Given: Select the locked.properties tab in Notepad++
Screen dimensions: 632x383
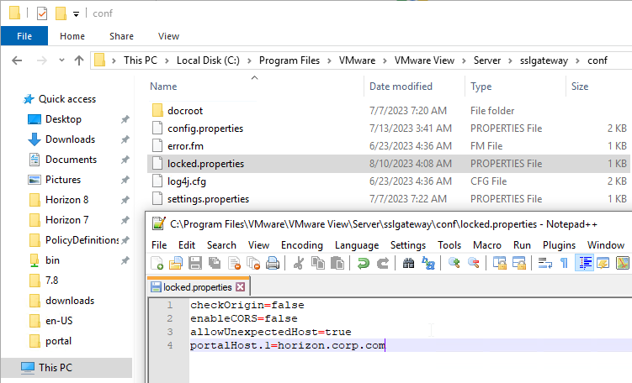Looking at the screenshot, I should click(199, 287).
